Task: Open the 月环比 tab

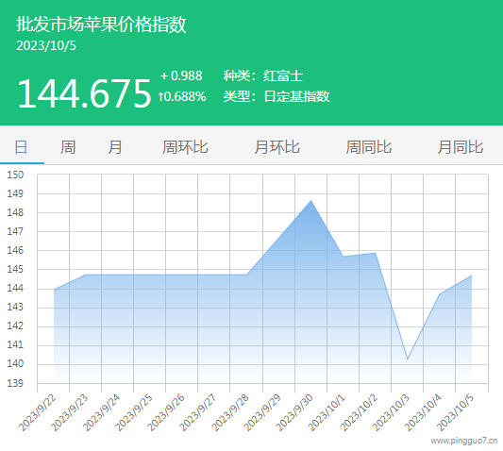Action: 277,147
